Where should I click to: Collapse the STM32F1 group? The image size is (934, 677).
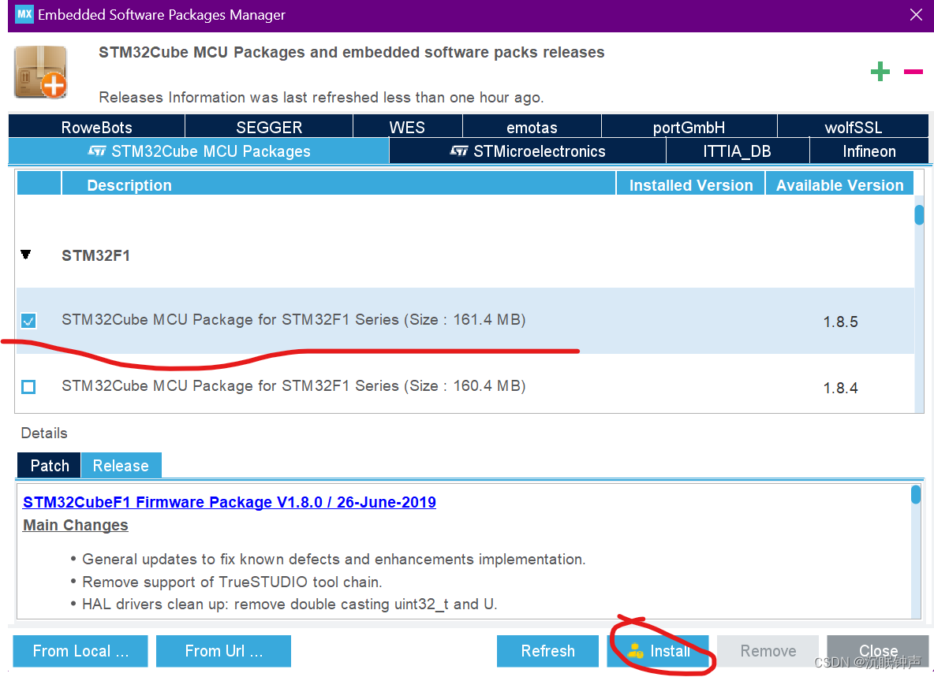25,255
